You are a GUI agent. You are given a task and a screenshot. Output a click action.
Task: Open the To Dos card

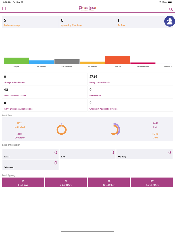coord(144,22)
